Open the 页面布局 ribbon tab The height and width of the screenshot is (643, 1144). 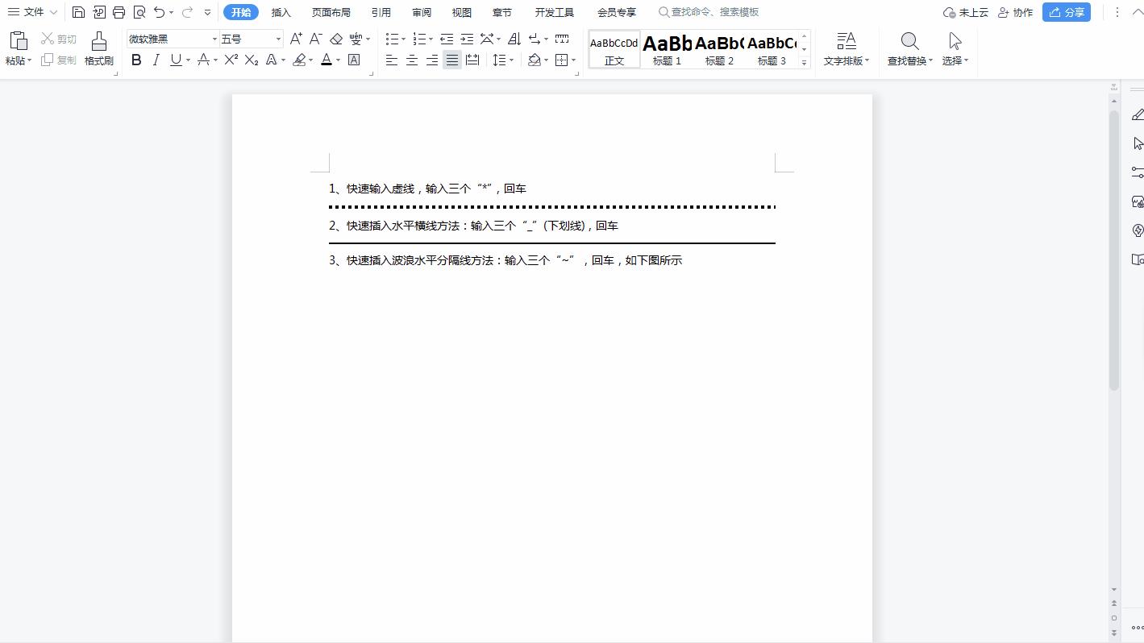point(331,11)
